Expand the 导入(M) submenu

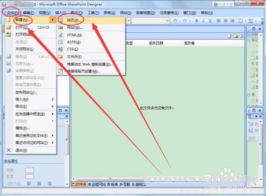tap(31, 99)
